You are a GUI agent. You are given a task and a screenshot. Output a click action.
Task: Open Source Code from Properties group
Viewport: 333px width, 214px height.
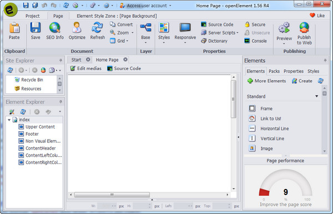pos(217,24)
